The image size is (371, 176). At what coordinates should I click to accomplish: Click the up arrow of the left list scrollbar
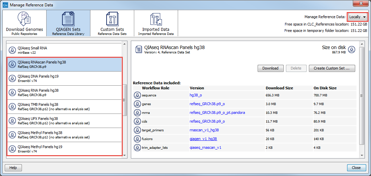(124, 44)
